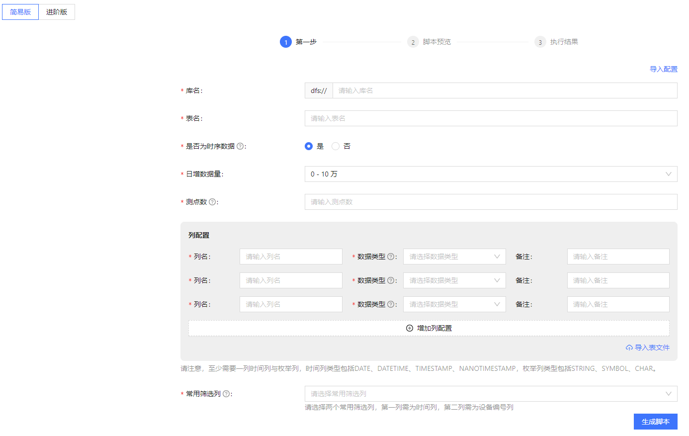689x436 pixels.
Task: Focus second row 请输入列名 field
Action: coord(291,280)
